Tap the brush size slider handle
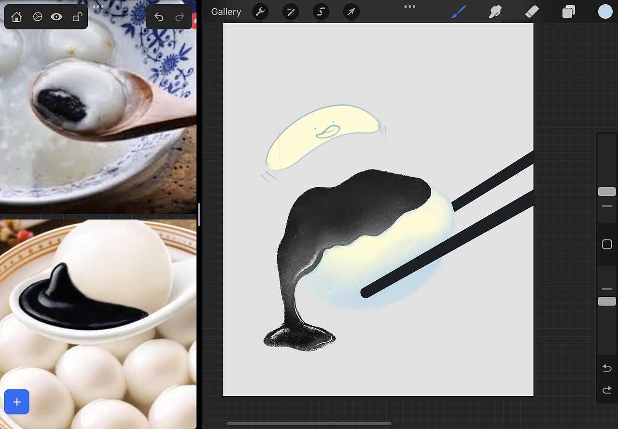The width and height of the screenshot is (618, 429). pyautogui.click(x=607, y=192)
